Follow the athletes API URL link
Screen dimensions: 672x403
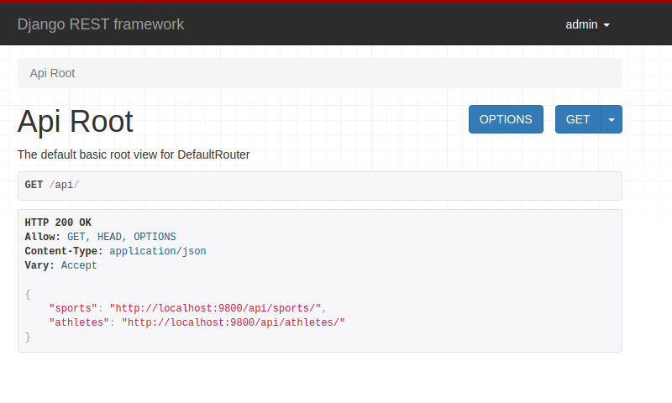(234, 322)
